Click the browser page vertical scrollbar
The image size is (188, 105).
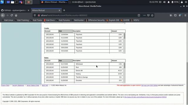(187, 64)
